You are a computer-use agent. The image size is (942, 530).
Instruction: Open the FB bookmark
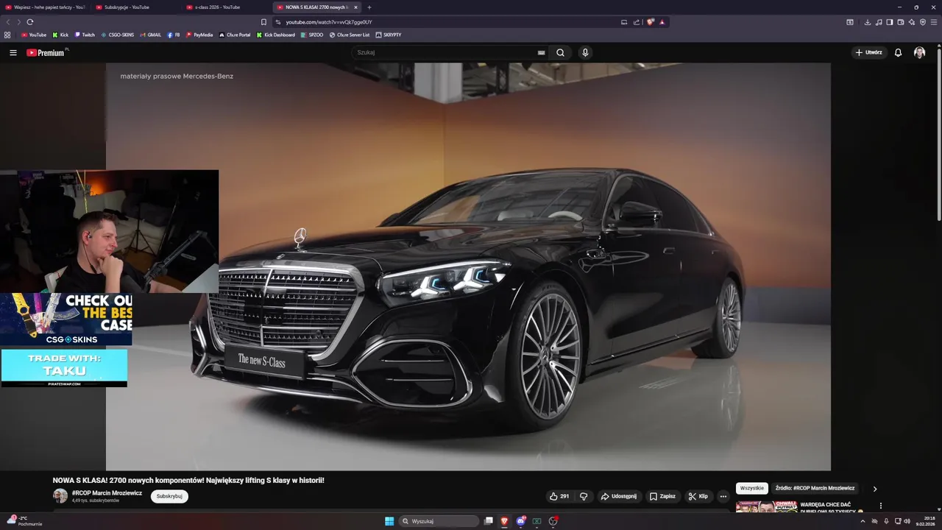pos(174,35)
